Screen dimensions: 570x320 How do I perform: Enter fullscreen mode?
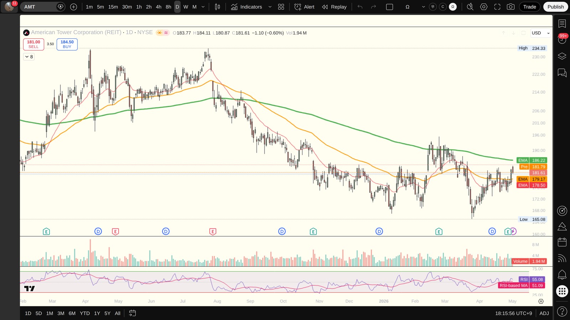(497, 7)
